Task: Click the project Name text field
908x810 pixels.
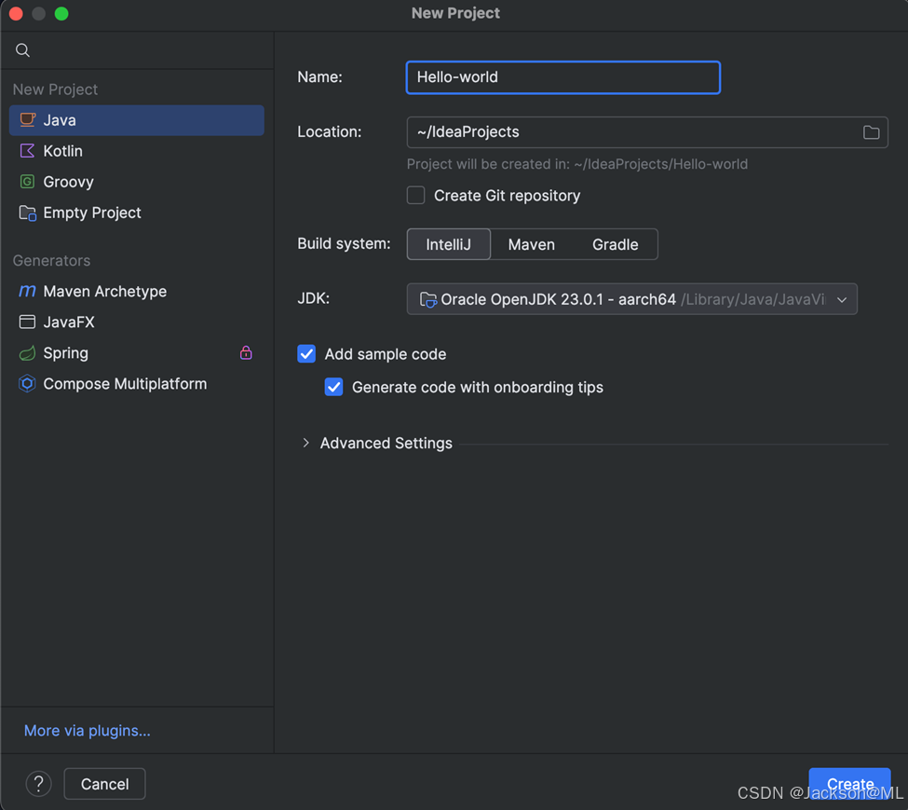Action: 562,77
